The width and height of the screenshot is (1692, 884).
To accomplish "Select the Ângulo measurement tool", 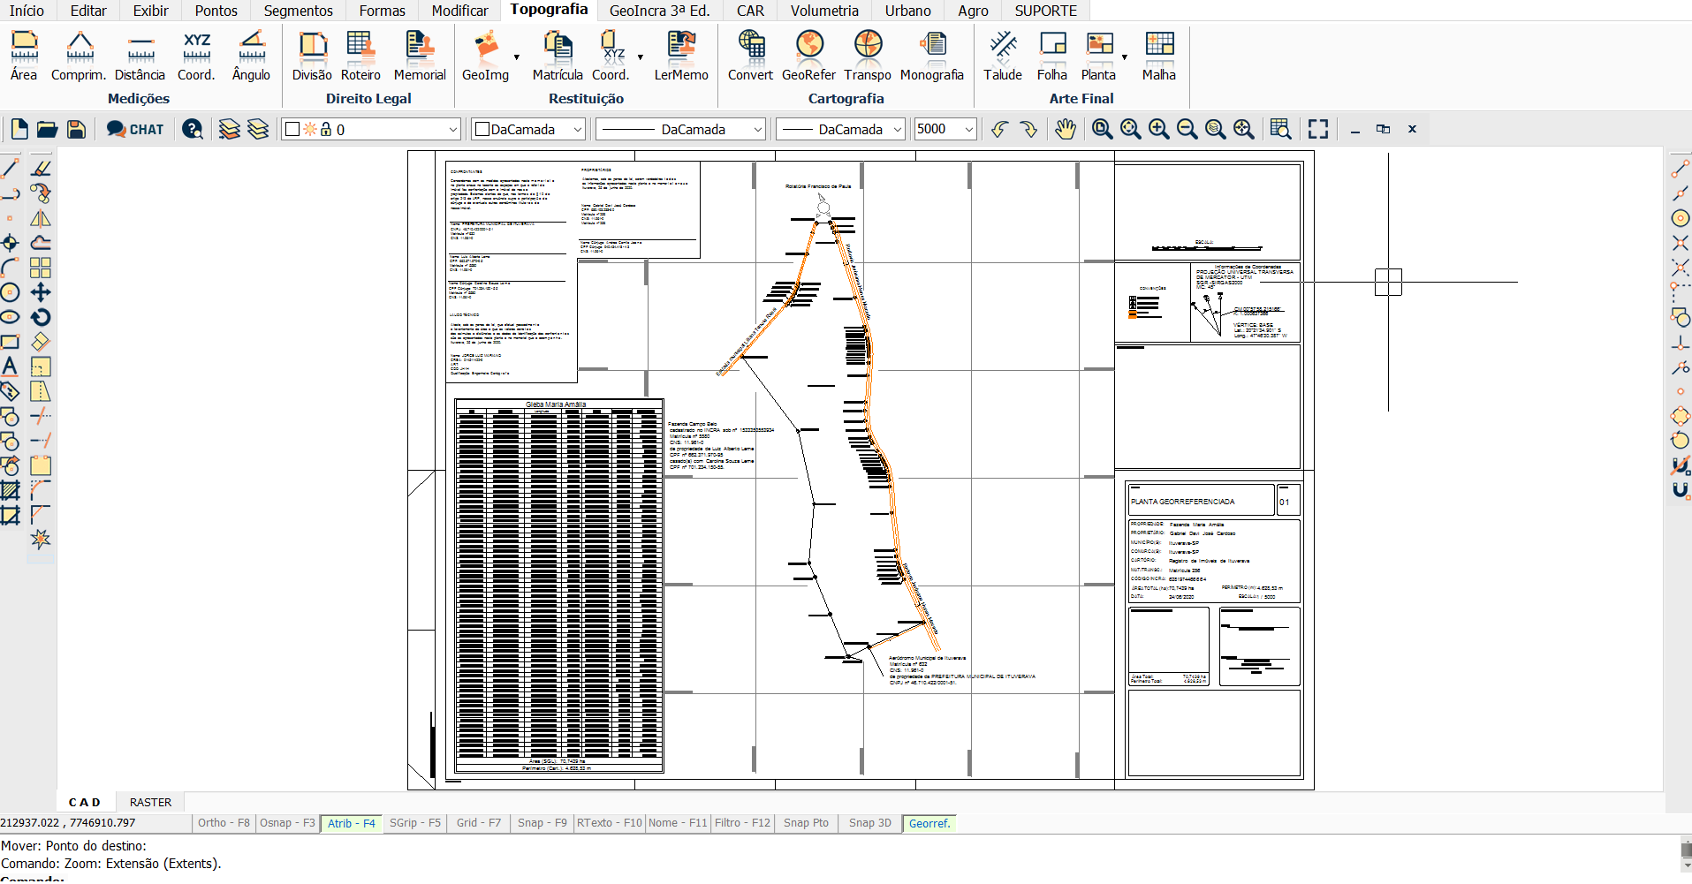I will click(x=251, y=56).
